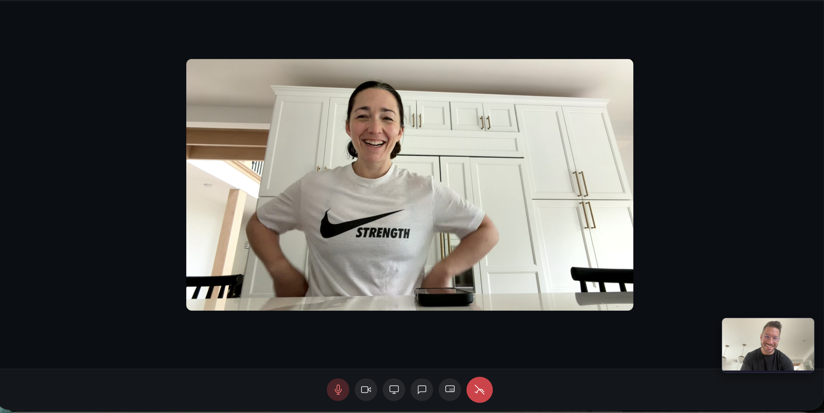The height and width of the screenshot is (413, 824).
Task: Select the screen share monitor icon
Action: pos(394,390)
